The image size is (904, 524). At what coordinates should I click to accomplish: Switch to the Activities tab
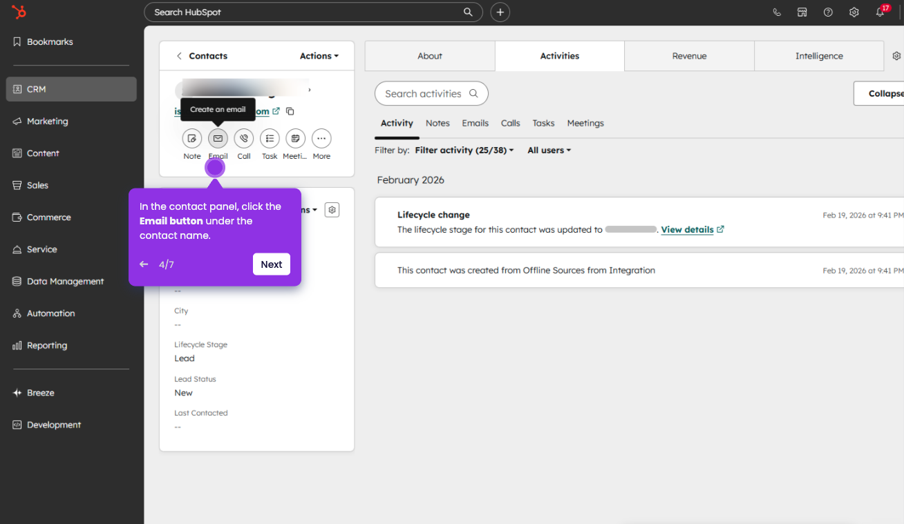click(560, 56)
